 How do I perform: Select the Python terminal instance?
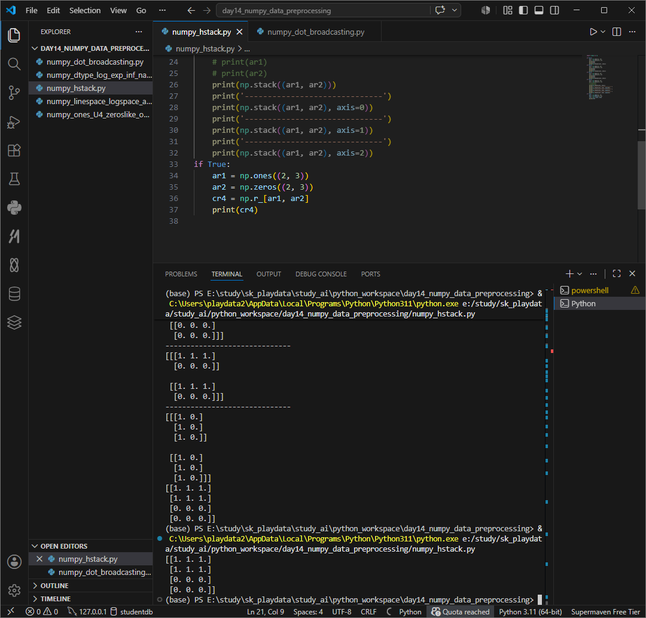pyautogui.click(x=599, y=303)
